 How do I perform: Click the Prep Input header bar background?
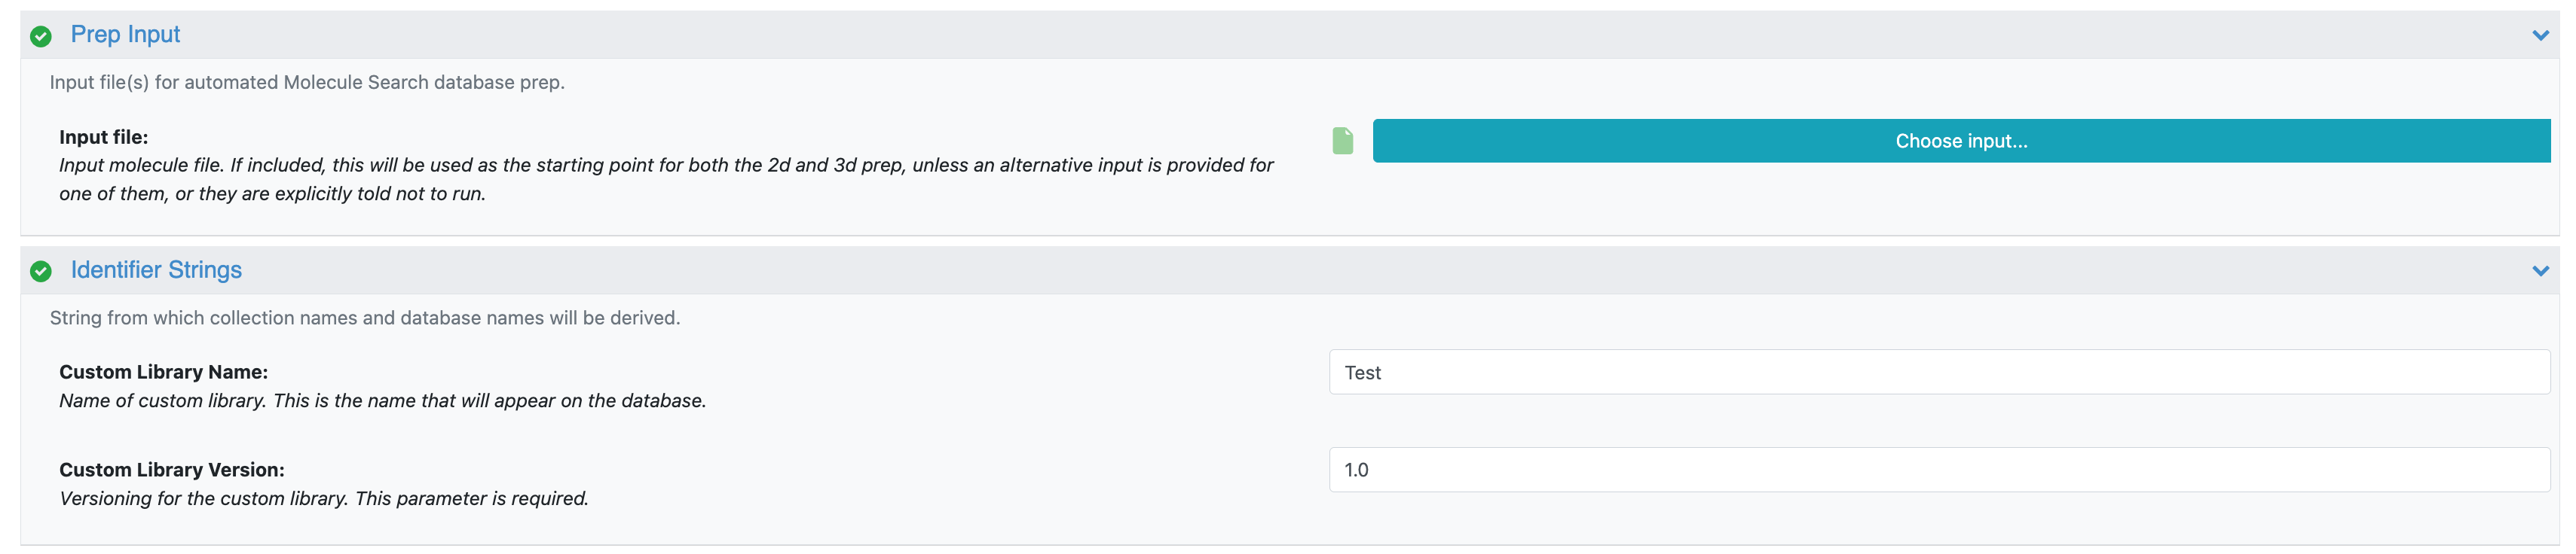pyautogui.click(x=1300, y=35)
